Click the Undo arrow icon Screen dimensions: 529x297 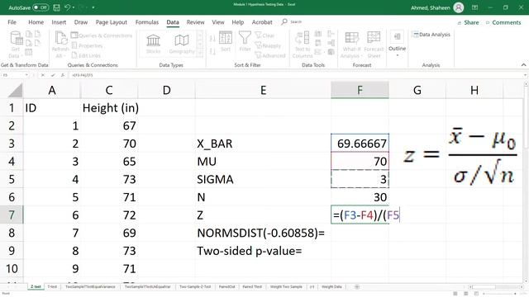tap(67, 7)
